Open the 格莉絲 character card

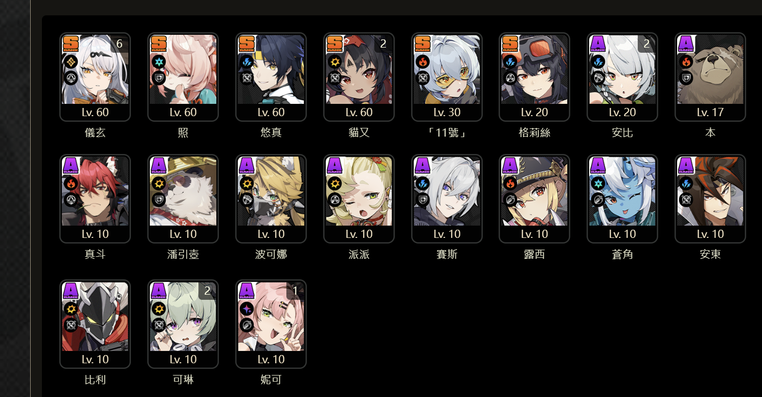click(x=534, y=77)
